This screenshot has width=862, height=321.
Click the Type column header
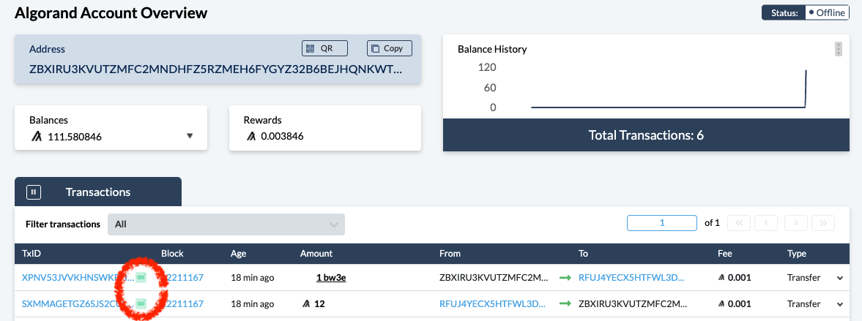tap(797, 254)
